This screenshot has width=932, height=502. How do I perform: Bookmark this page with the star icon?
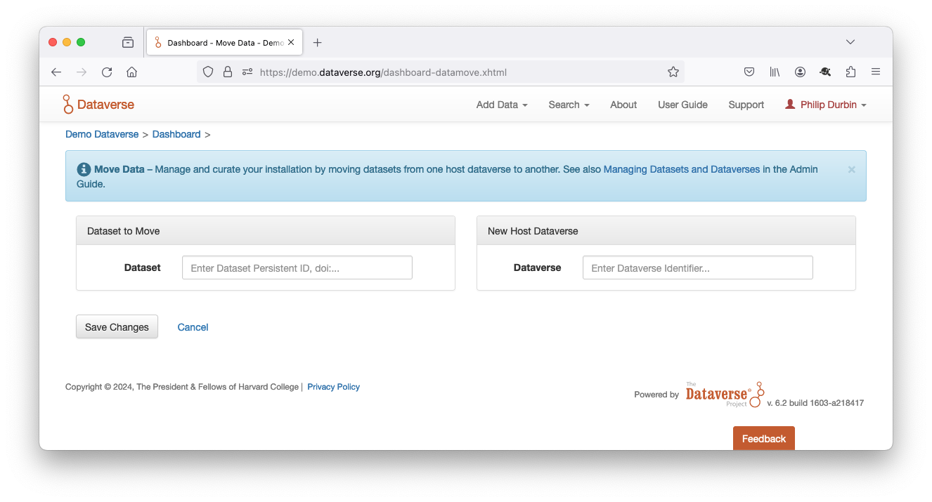coord(673,72)
